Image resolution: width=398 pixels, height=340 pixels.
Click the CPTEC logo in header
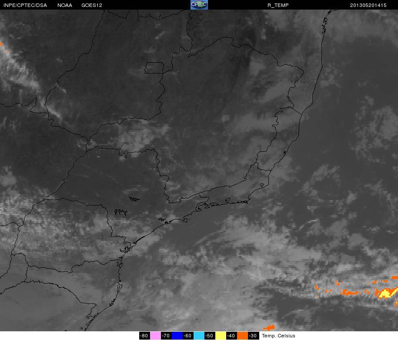pos(199,5)
